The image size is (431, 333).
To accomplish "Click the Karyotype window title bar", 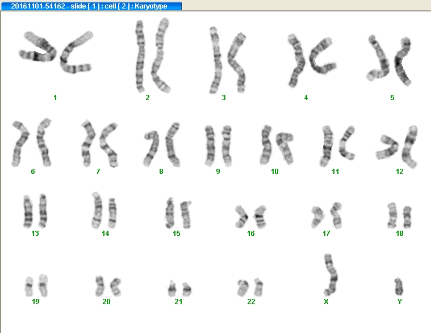I will point(91,6).
